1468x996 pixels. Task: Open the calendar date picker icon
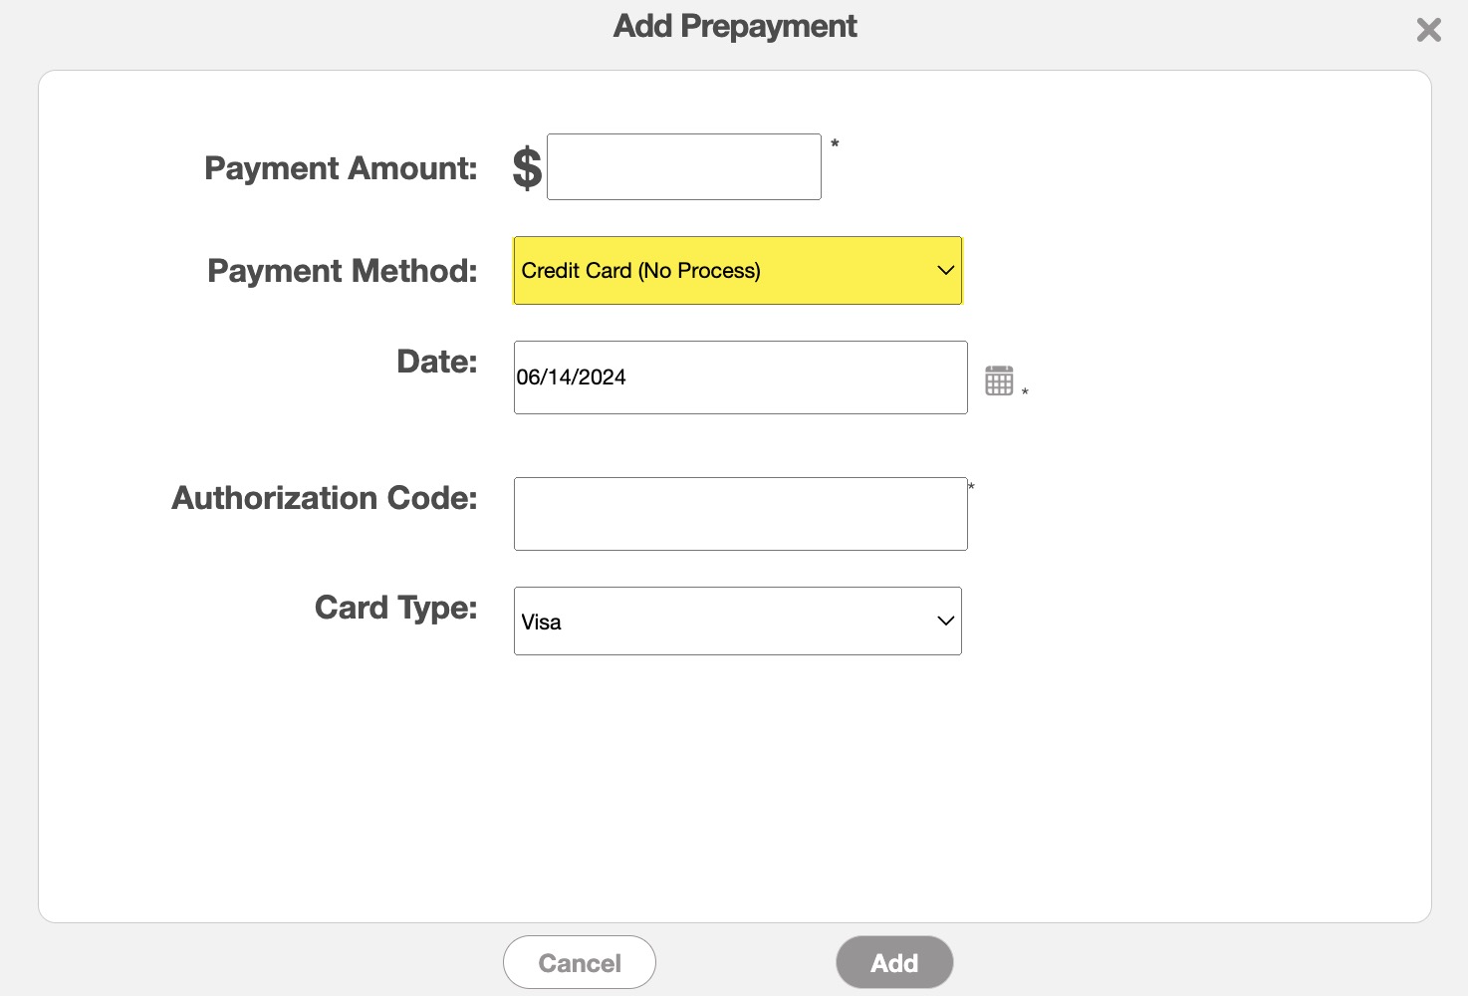pyautogui.click(x=999, y=379)
